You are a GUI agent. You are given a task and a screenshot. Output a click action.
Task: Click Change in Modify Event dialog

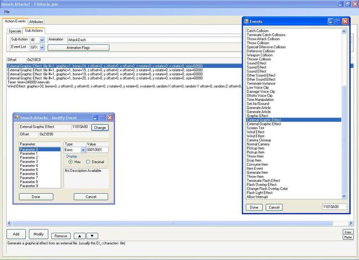(100, 128)
